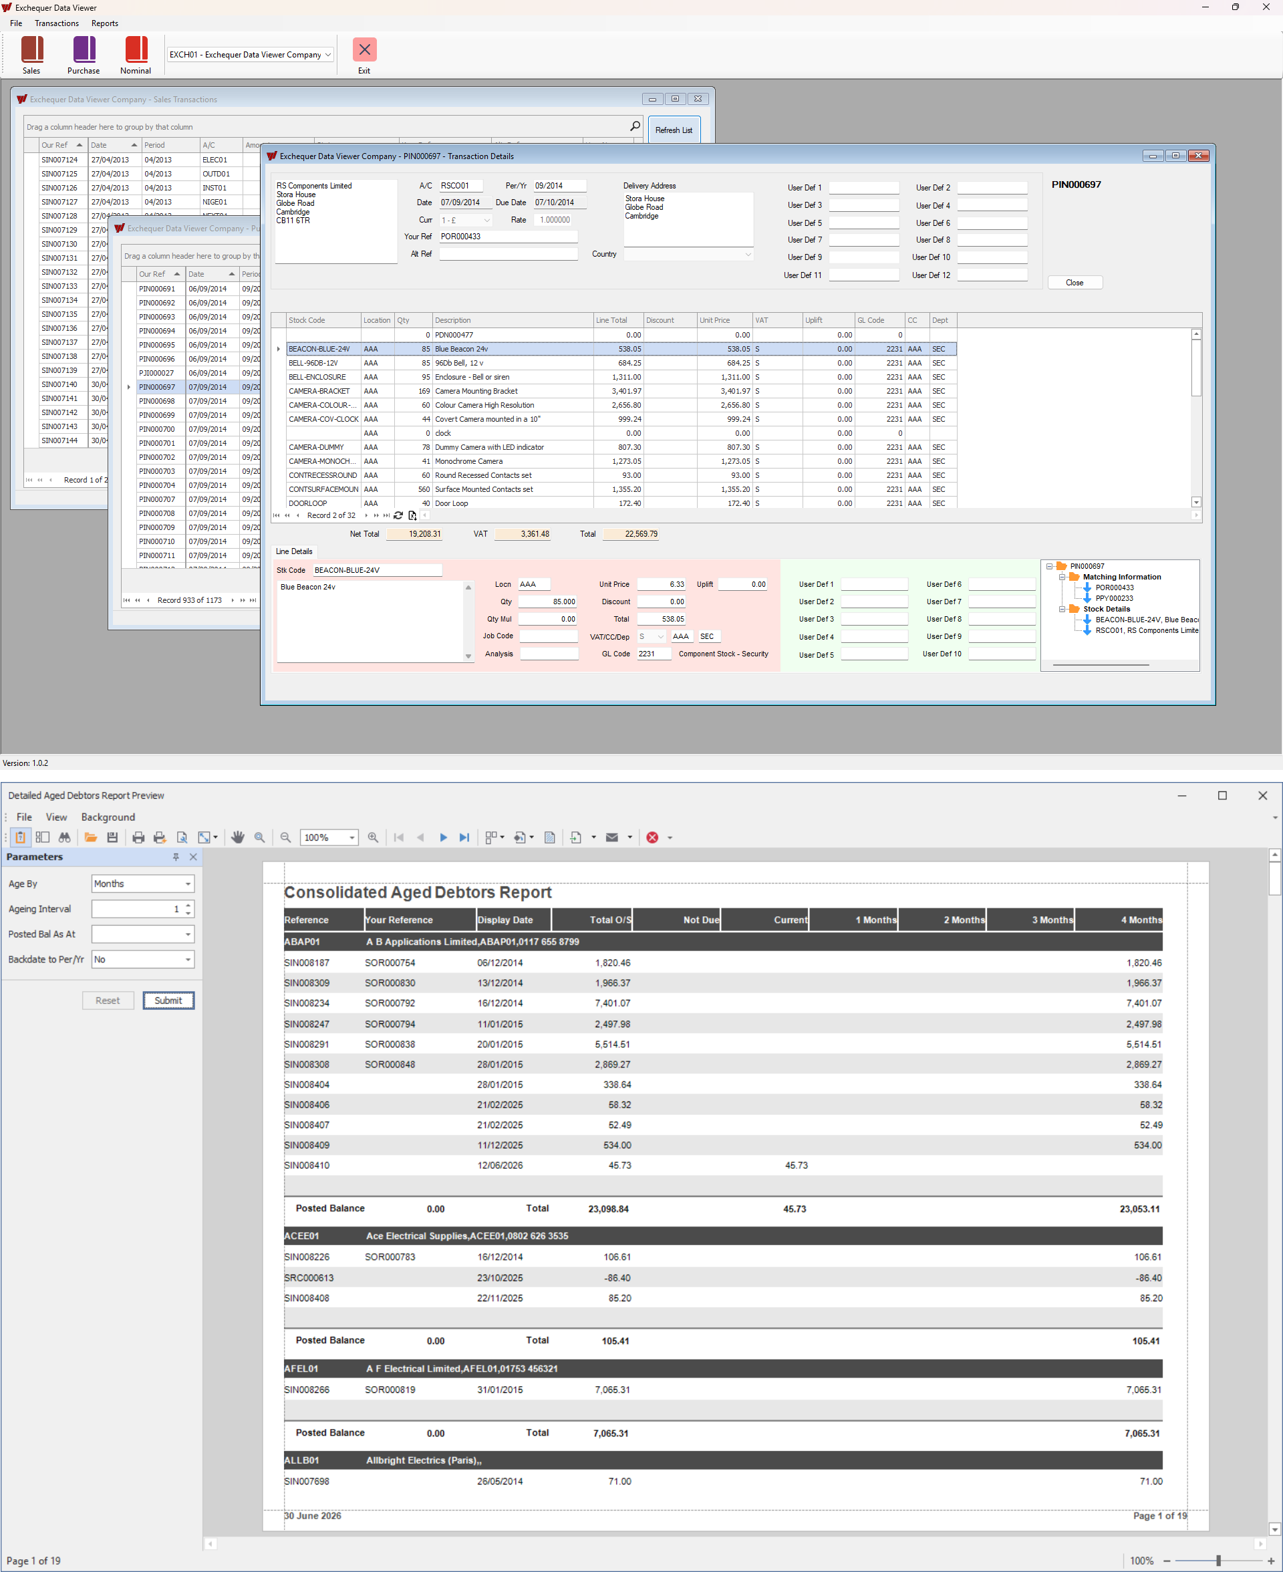Viewport: 1283px width, 1572px height.
Task: Click the zoom plus button beside the zoom slider
Action: pos(1271,1561)
